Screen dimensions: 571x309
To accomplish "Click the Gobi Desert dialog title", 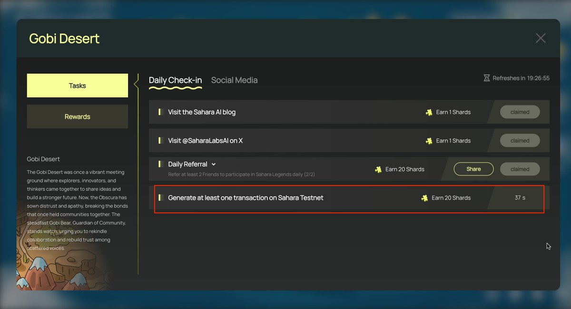I will pos(64,39).
